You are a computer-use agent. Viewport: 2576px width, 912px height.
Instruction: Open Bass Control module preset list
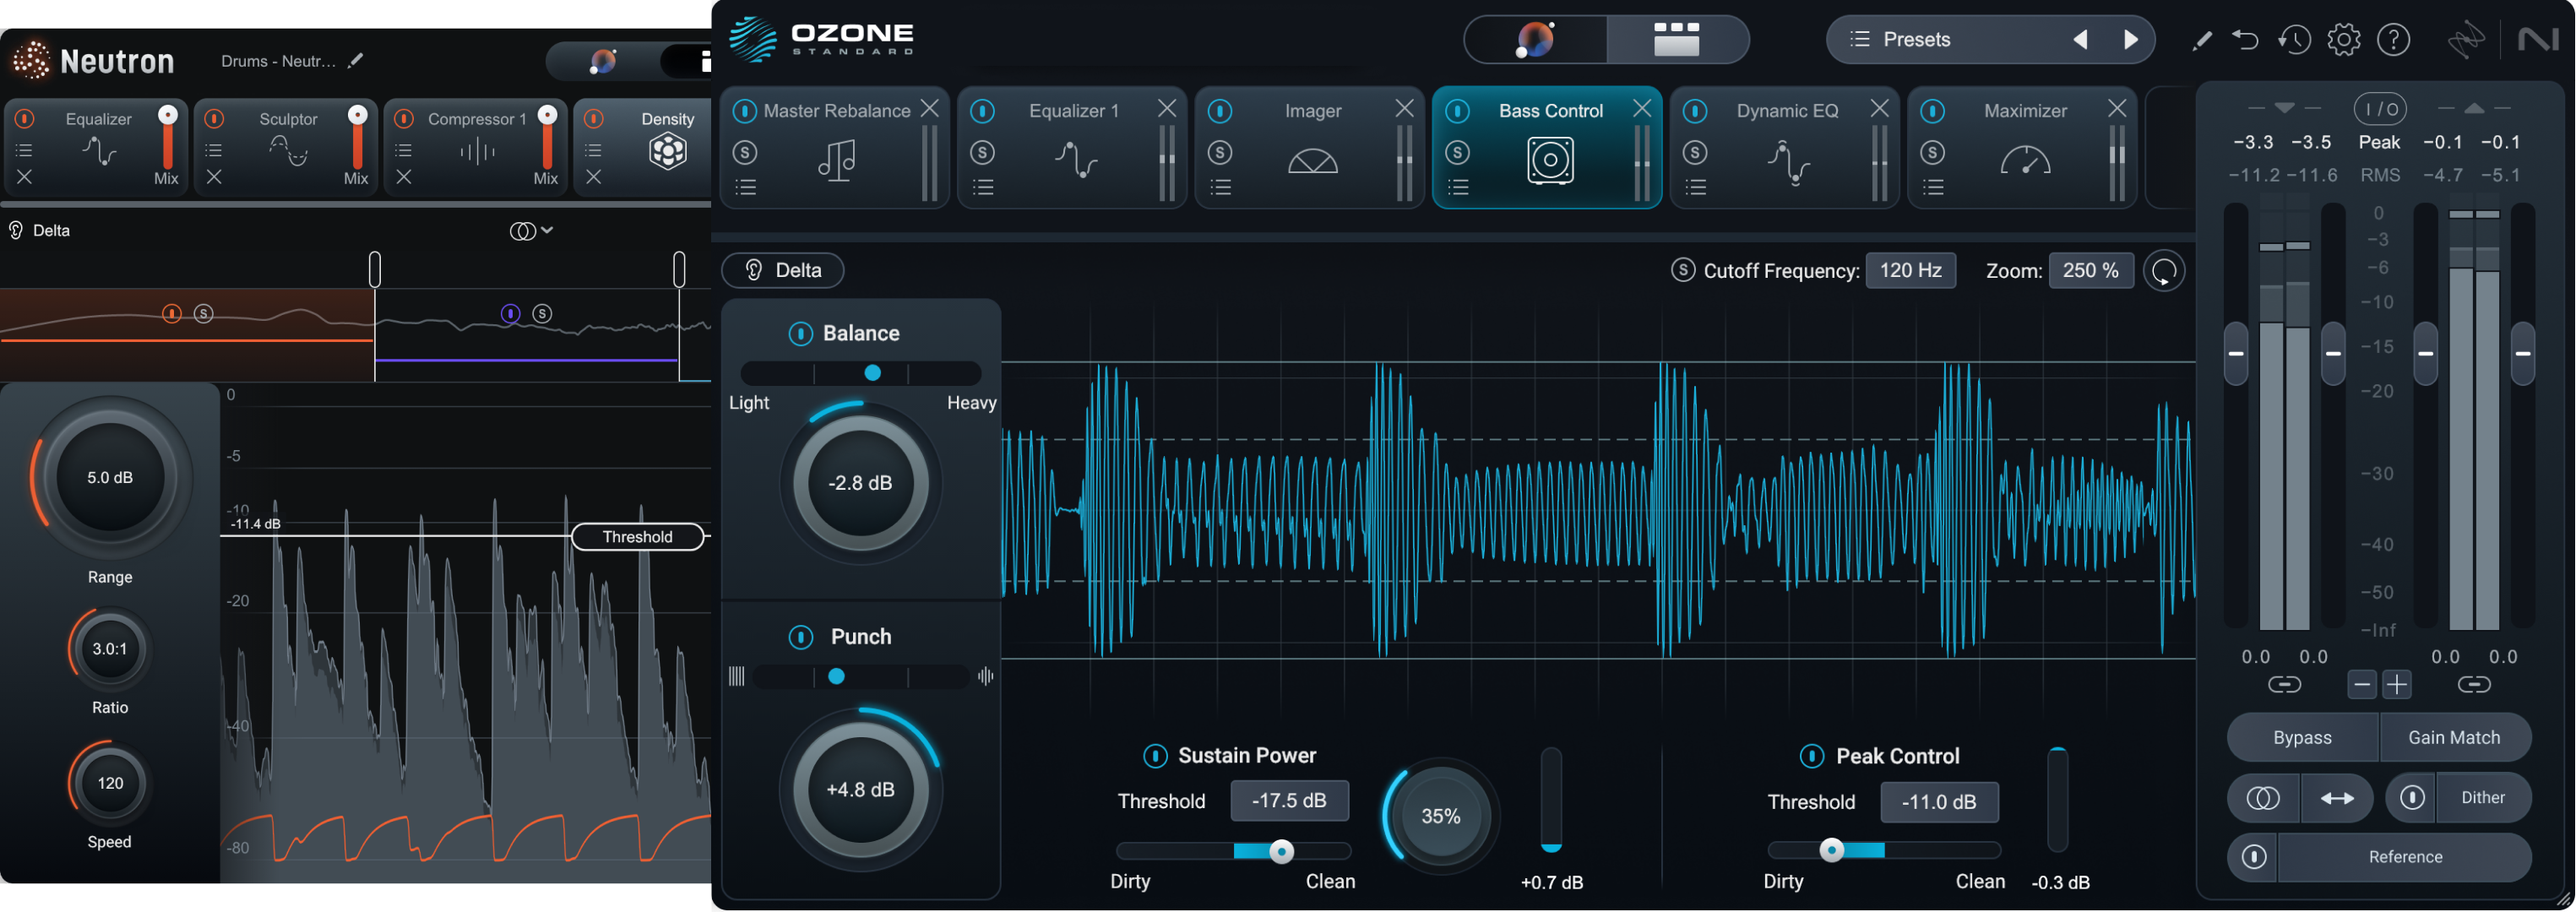[x=1458, y=187]
